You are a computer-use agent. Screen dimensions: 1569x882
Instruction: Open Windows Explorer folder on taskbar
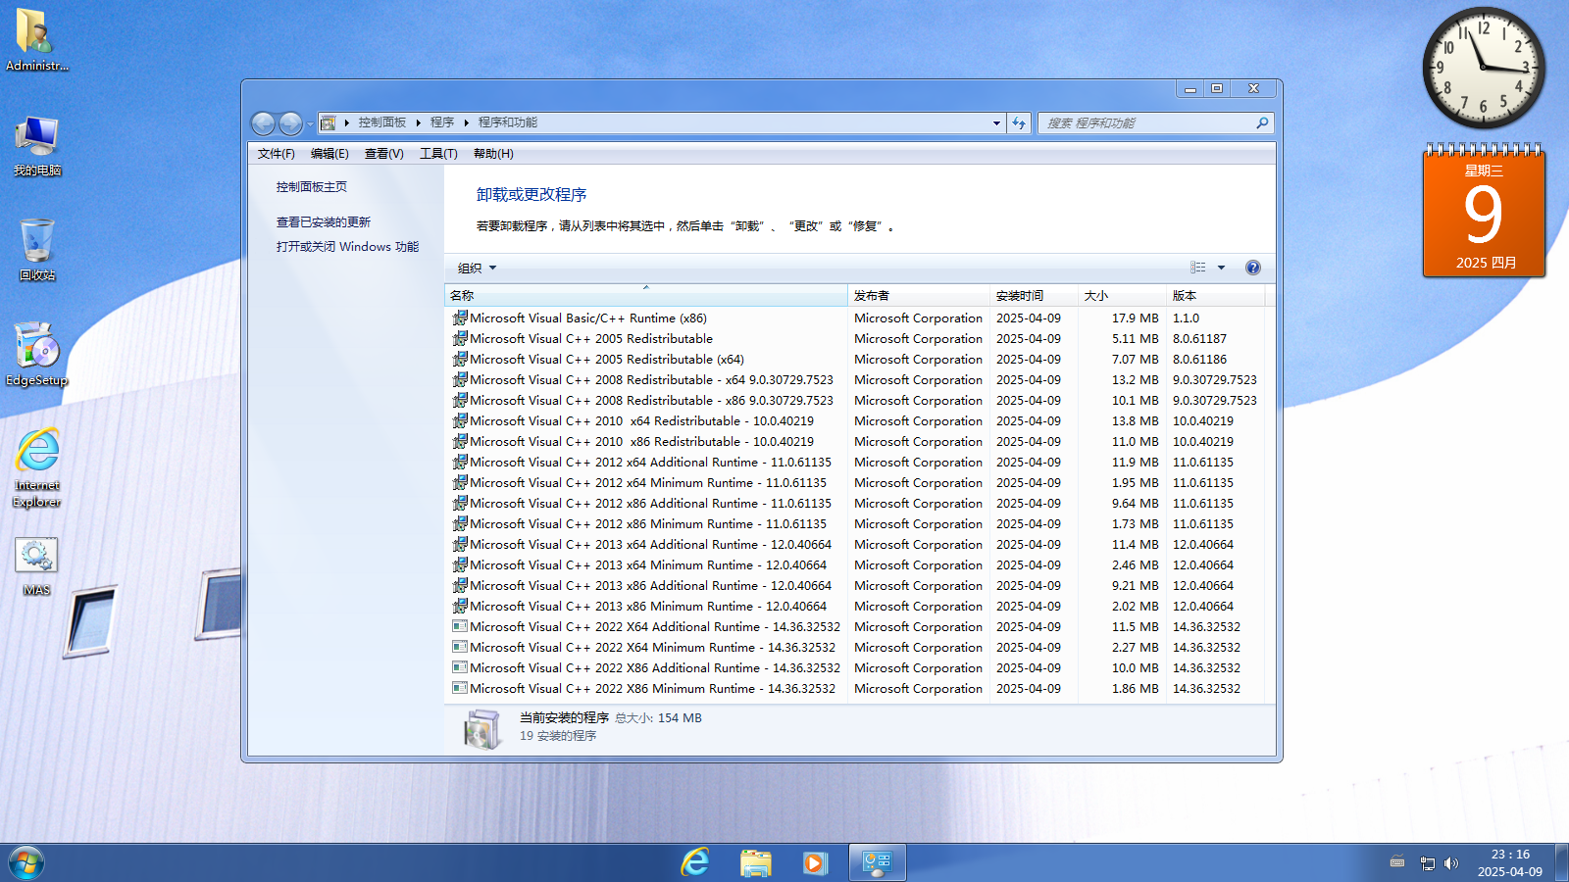point(755,863)
